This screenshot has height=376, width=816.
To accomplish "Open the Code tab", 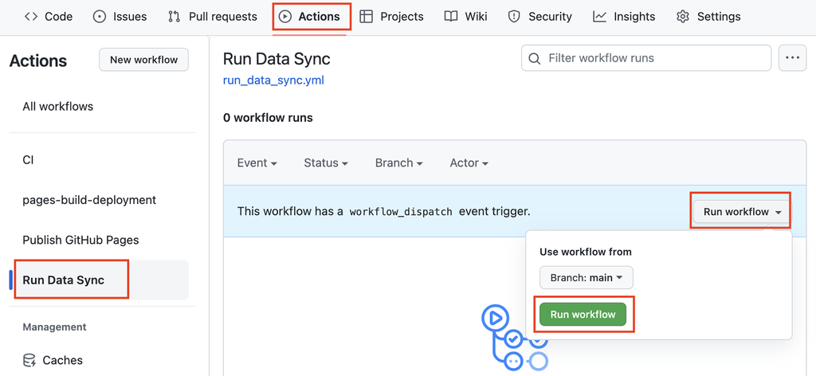I will pos(49,17).
